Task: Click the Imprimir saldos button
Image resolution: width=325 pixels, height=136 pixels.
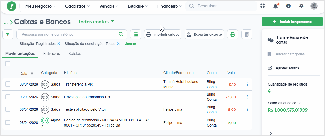Action: coord(163,34)
